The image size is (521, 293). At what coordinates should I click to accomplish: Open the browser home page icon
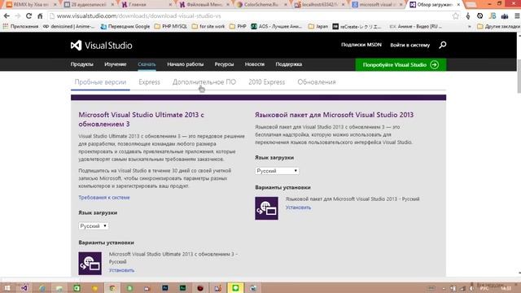tap(40, 15)
